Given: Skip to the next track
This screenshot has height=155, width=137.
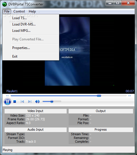Looking at the screenshot, I should pyautogui.click(x=30, y=101).
